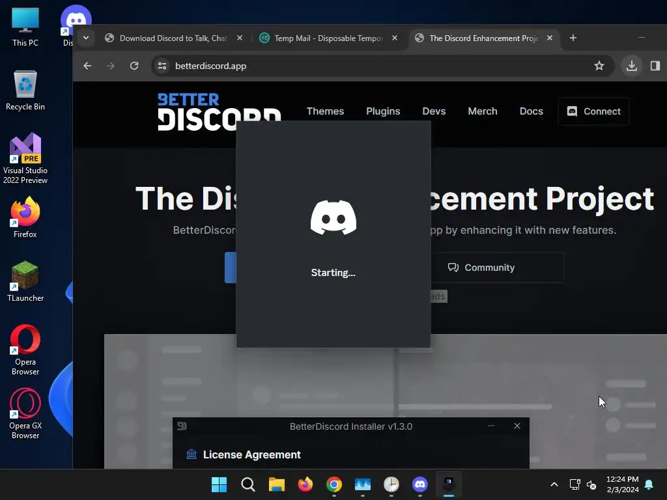667x500 pixels.
Task: Open network status tray icon
Action: pos(575,484)
